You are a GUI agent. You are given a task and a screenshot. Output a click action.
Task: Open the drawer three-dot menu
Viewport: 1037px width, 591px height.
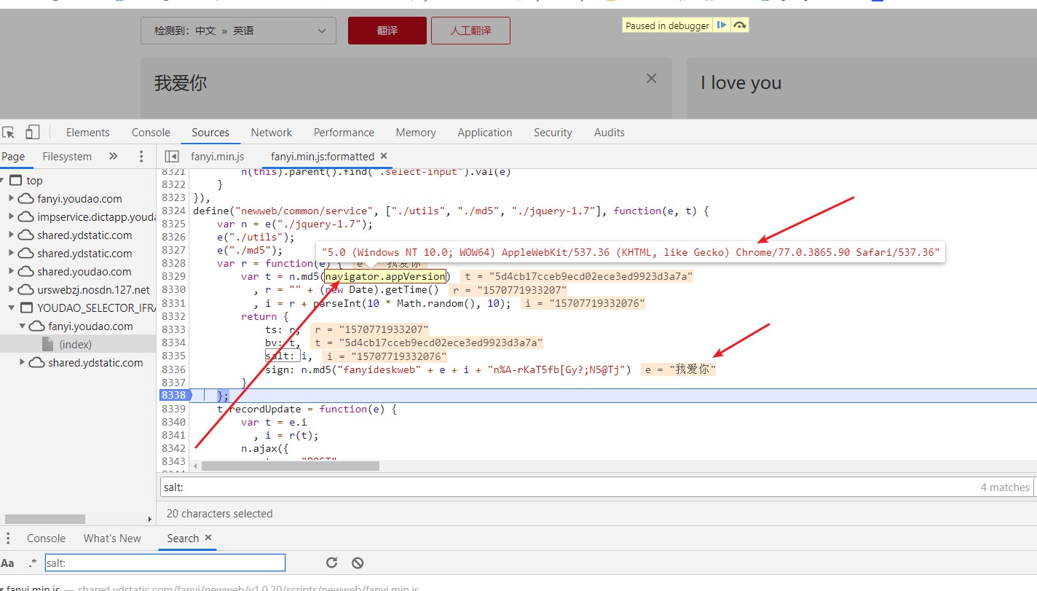[8, 539]
